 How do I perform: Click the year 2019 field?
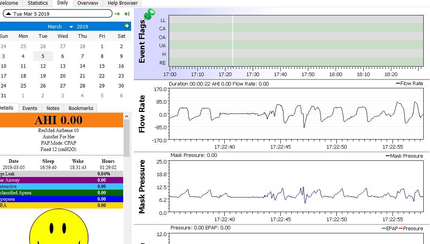(x=83, y=26)
